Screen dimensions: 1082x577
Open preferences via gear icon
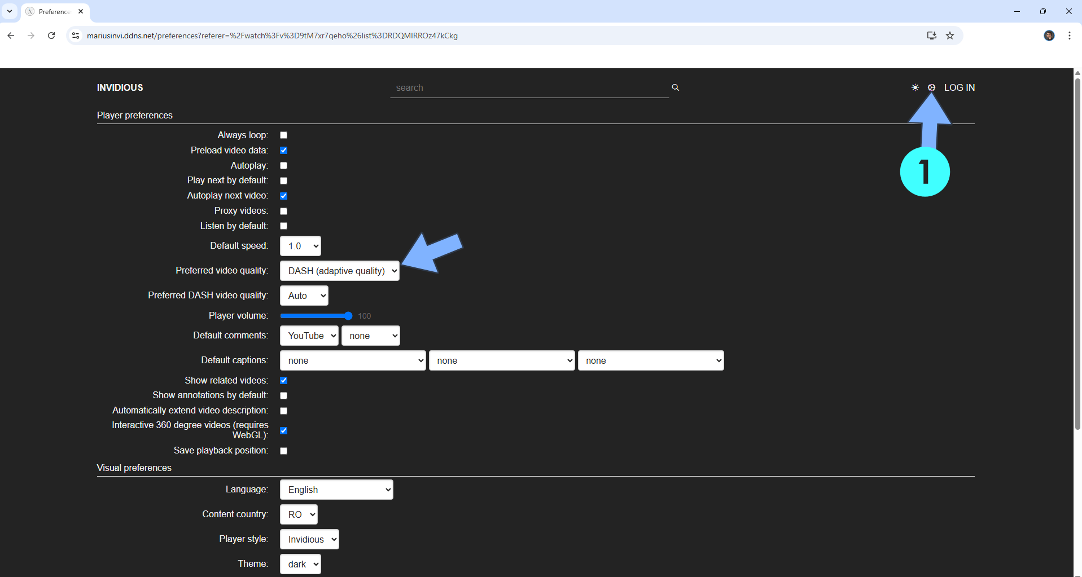tap(931, 87)
